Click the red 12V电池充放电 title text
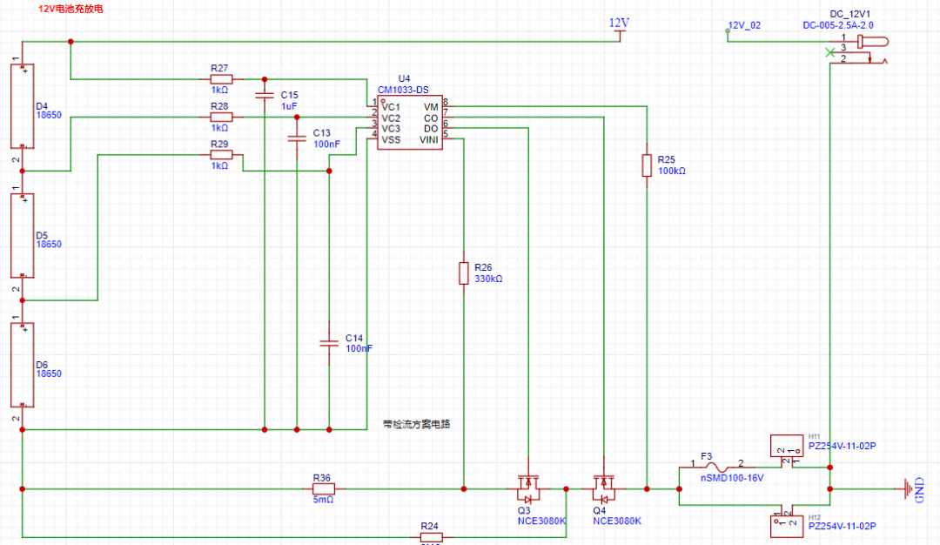 tap(70, 10)
